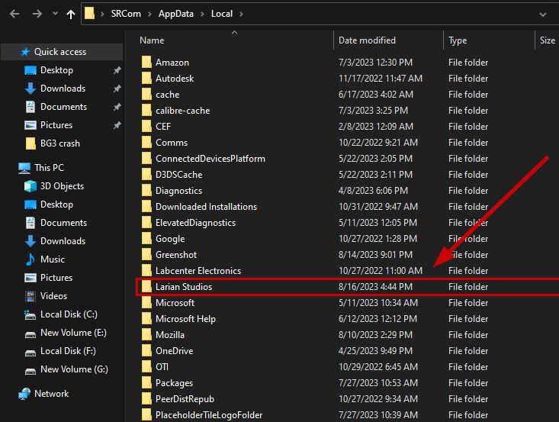Image resolution: width=559 pixels, height=422 pixels.
Task: Select Local in the address path
Action: 222,14
